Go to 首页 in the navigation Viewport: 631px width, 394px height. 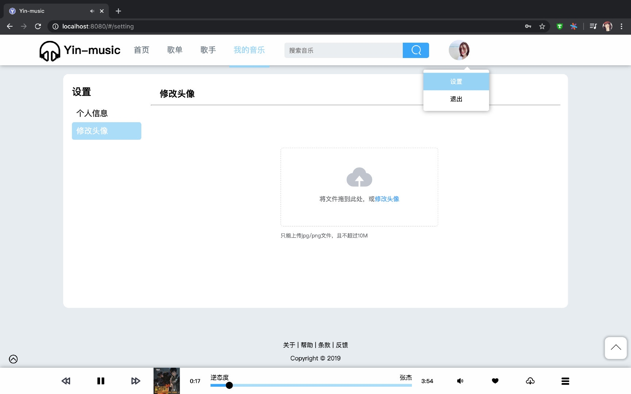coord(142,50)
